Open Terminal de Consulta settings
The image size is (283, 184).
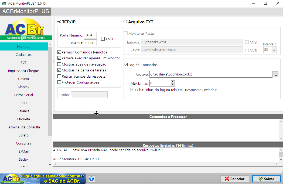click(24, 127)
